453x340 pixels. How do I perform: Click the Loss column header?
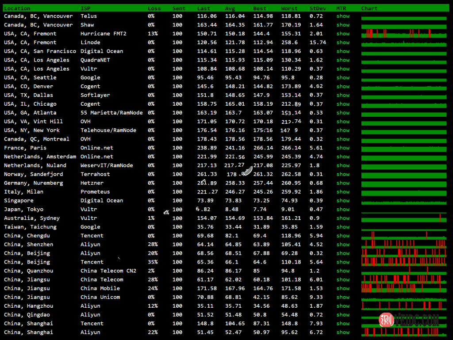(x=154, y=8)
